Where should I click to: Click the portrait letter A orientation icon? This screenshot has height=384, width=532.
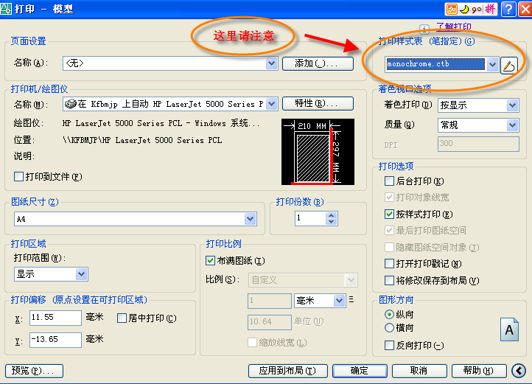[x=509, y=329]
